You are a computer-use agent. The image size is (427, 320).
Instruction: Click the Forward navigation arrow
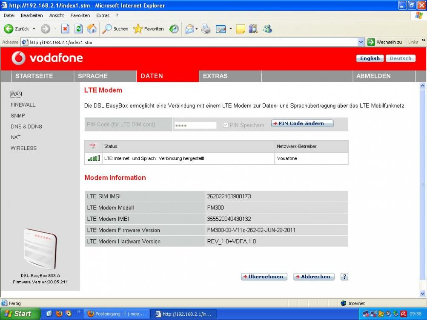point(46,29)
